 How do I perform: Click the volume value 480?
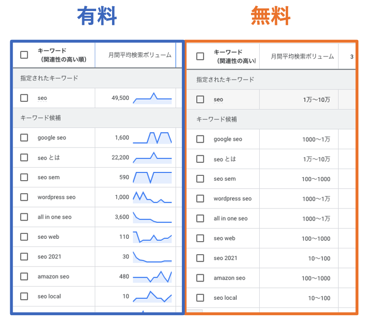[124, 277]
